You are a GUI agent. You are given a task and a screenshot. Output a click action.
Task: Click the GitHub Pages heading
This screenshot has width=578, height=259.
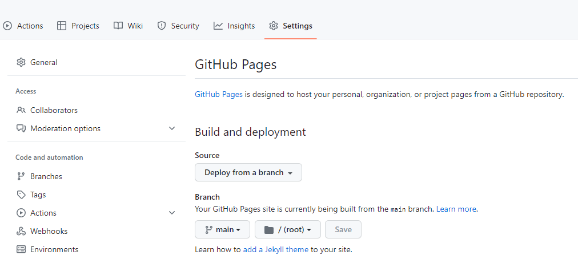click(x=235, y=64)
